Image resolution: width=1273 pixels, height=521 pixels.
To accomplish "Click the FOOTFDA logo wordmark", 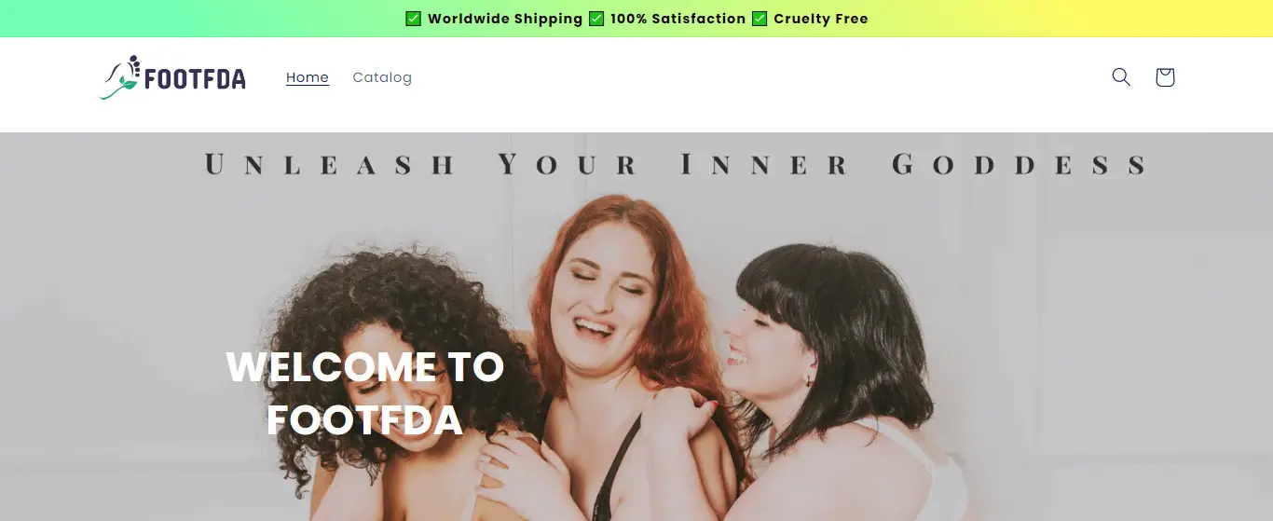I will 195,80.
